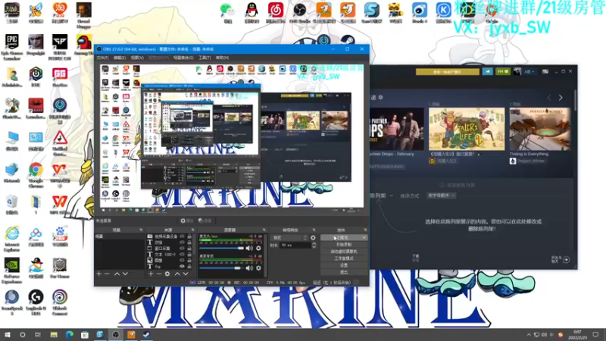
Task: Open Dealer's Life 2 news thumbnail
Action: pos(467,129)
